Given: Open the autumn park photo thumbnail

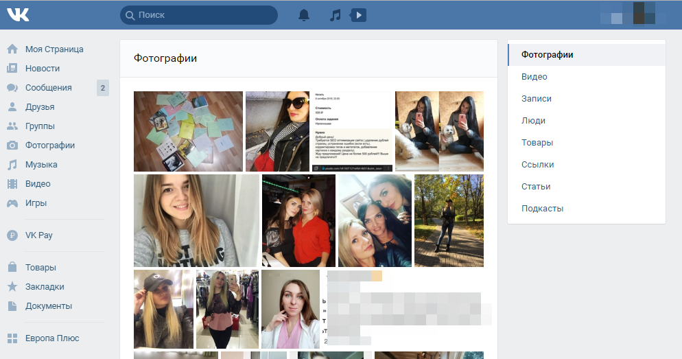Looking at the screenshot, I should (449, 220).
